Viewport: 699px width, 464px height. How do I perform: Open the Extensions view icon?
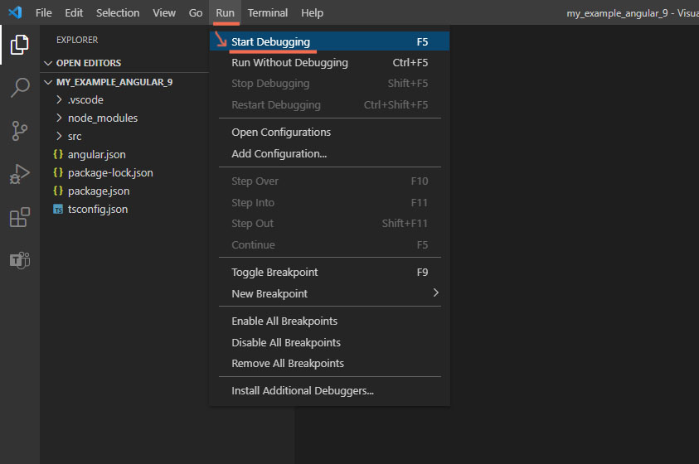click(19, 217)
